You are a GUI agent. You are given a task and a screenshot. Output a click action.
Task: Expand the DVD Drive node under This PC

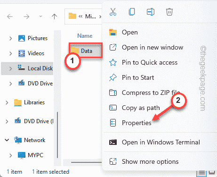point(10,84)
